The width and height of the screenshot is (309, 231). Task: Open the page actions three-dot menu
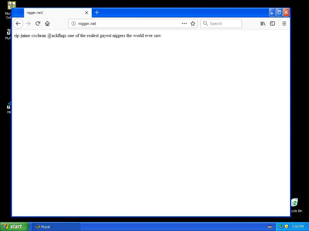tap(184, 23)
